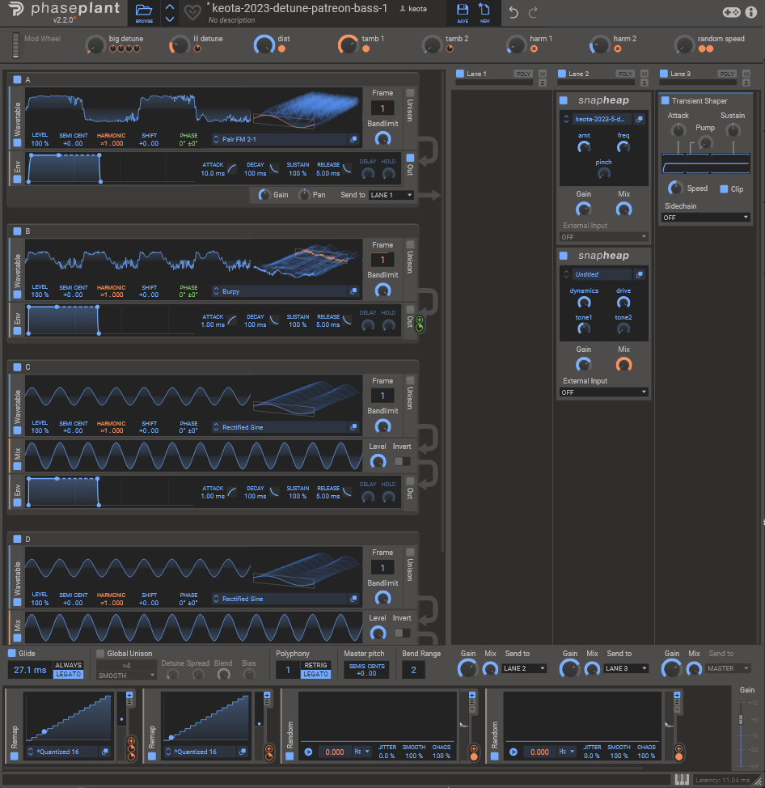Open the controller settings gamepad icon

tap(731, 12)
